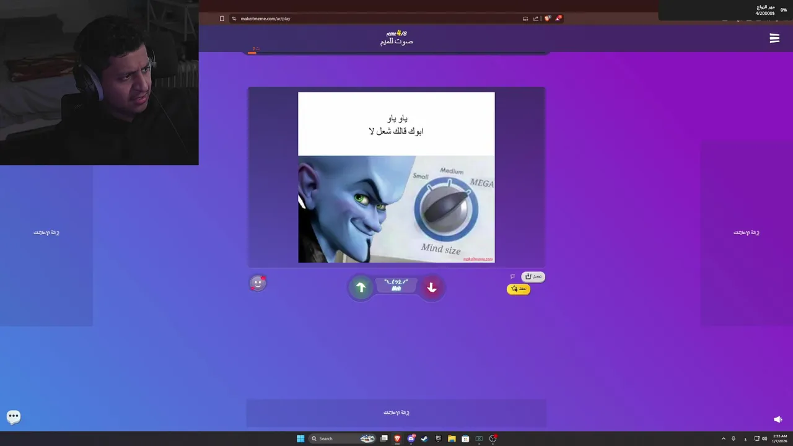Open the Brave Rewards triangle icon
This screenshot has height=446, width=793.
pyautogui.click(x=558, y=19)
